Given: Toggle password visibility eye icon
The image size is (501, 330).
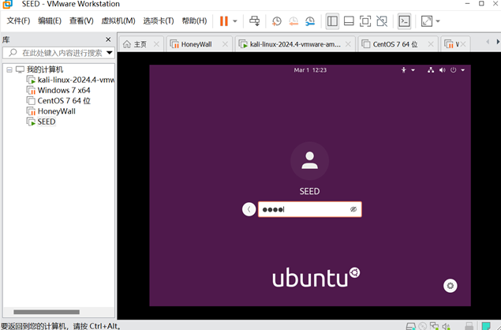Looking at the screenshot, I should click(353, 209).
